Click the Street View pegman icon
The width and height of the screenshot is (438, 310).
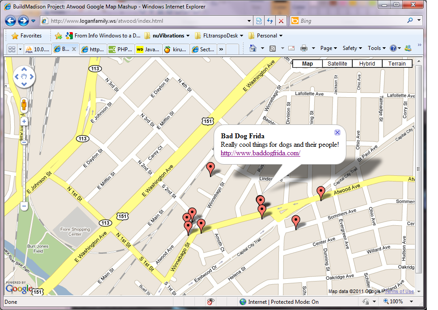click(24, 105)
